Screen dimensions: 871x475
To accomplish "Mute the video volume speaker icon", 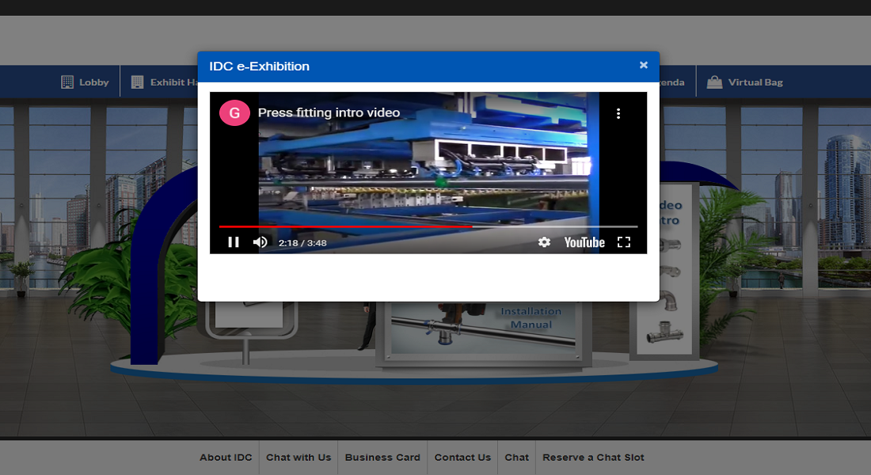I will click(260, 242).
